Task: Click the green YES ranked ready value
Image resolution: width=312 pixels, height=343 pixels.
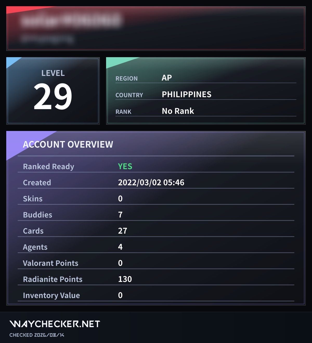Action: point(125,166)
